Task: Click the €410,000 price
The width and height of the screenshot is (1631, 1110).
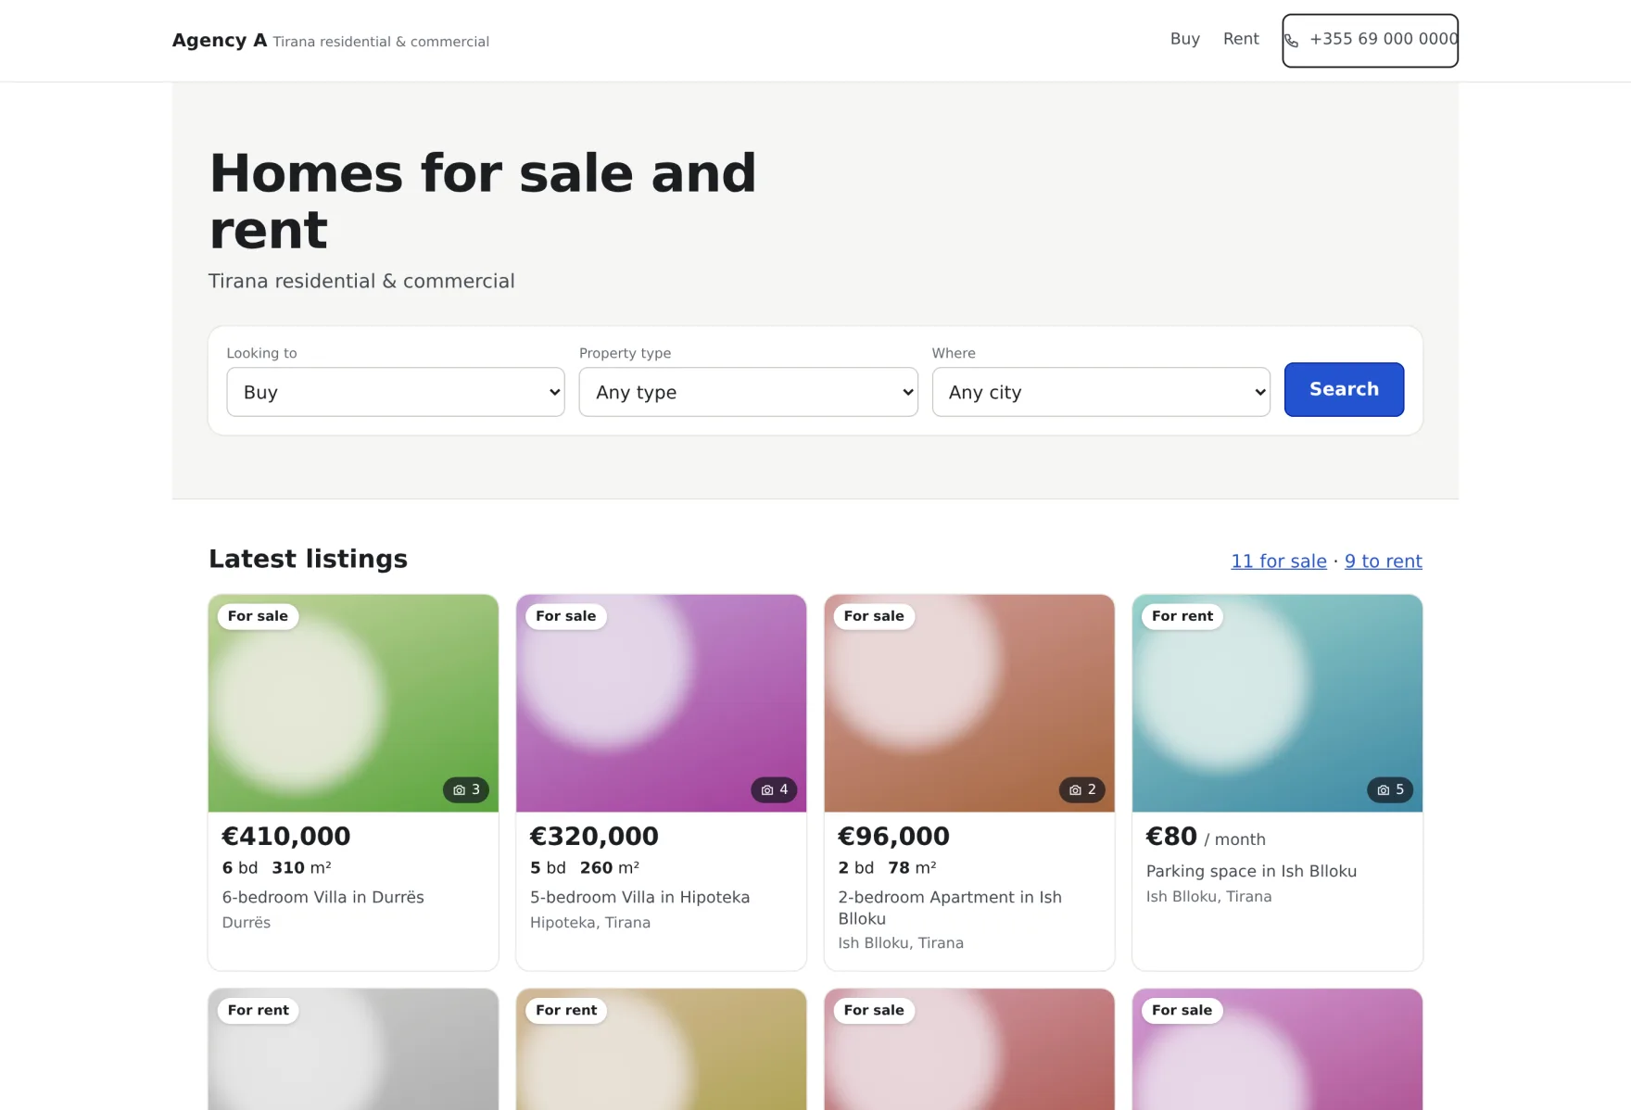Action: 286,836
